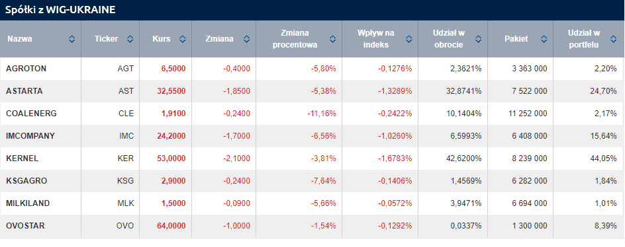
Task: Select MILKILAND in the table
Action: pos(28,203)
